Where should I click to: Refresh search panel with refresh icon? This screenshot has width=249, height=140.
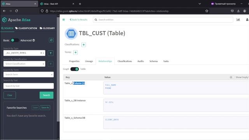[x=51, y=40]
